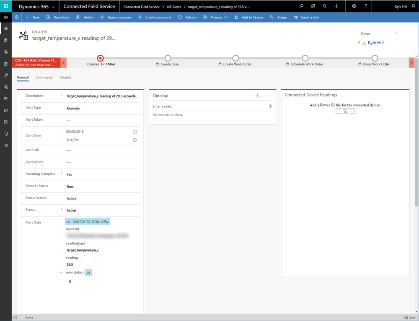419x321 pixels.
Task: Add a timeline record with plus icon
Action: coord(257,95)
